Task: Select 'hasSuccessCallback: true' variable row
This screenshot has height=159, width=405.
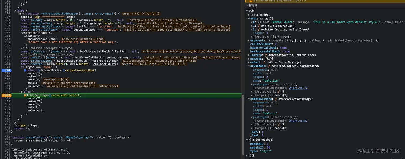Action: [x=270, y=51]
